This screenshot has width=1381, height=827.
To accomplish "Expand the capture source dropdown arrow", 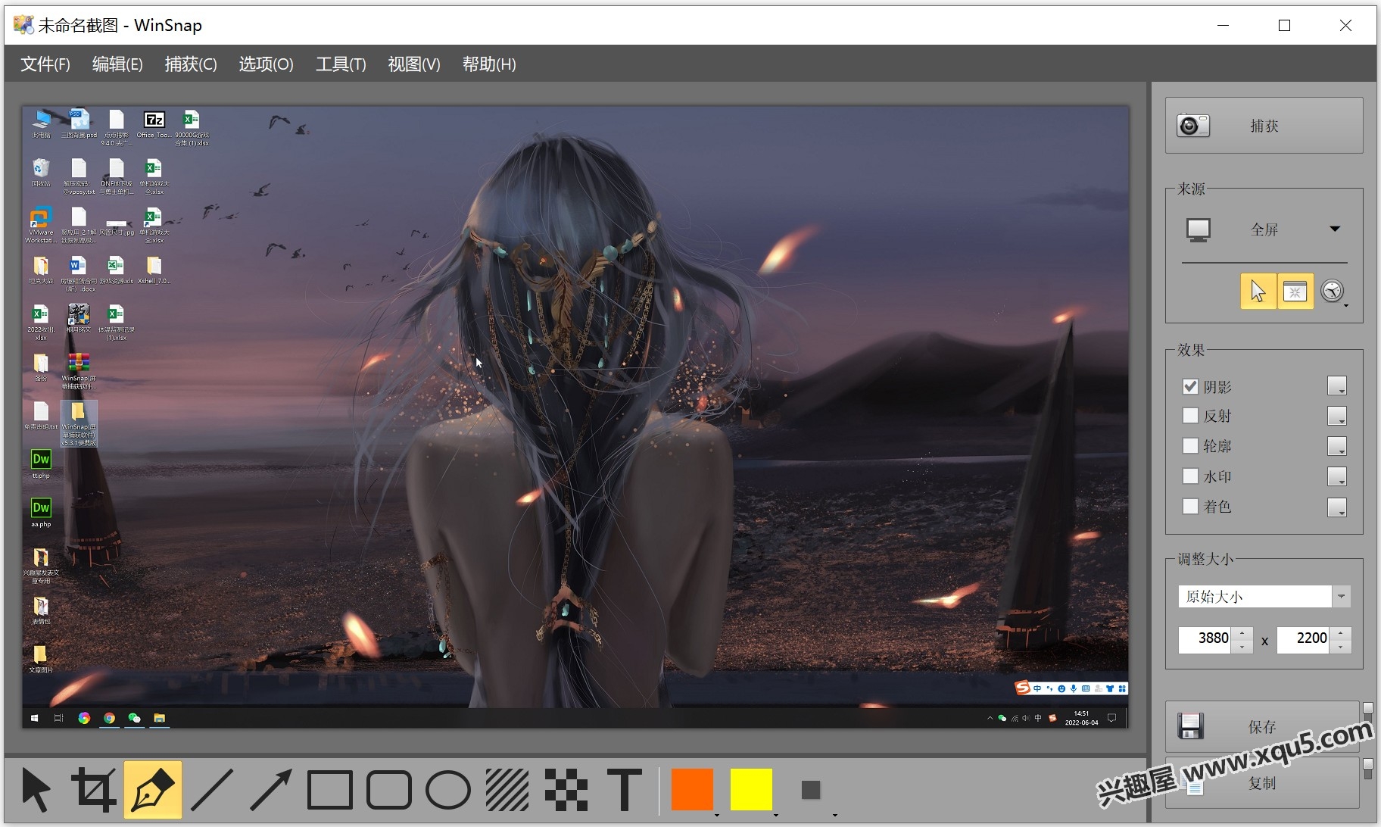I will [1335, 229].
